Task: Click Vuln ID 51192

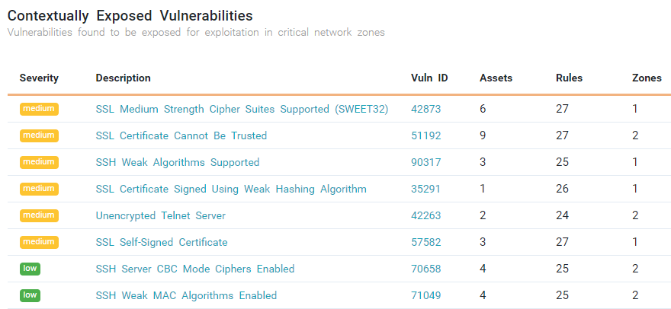Action: 425,135
